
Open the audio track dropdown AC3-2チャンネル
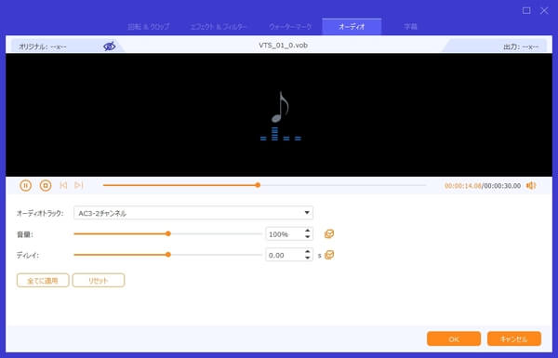pos(193,213)
